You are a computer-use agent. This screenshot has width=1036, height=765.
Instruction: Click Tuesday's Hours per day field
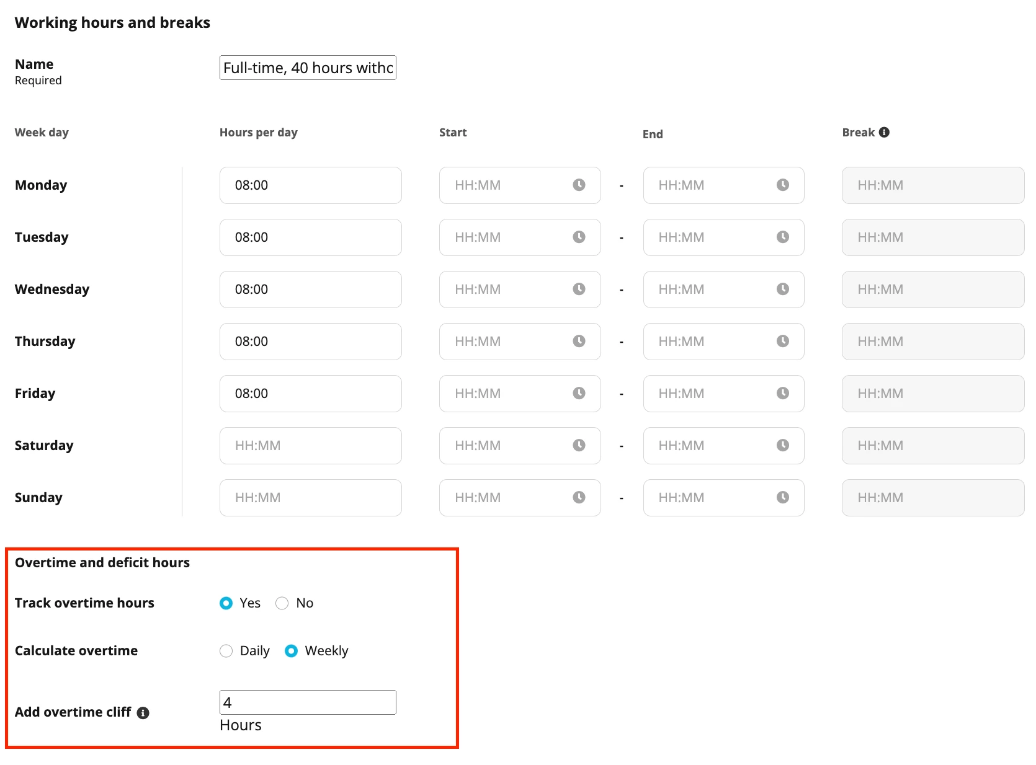[x=311, y=237]
